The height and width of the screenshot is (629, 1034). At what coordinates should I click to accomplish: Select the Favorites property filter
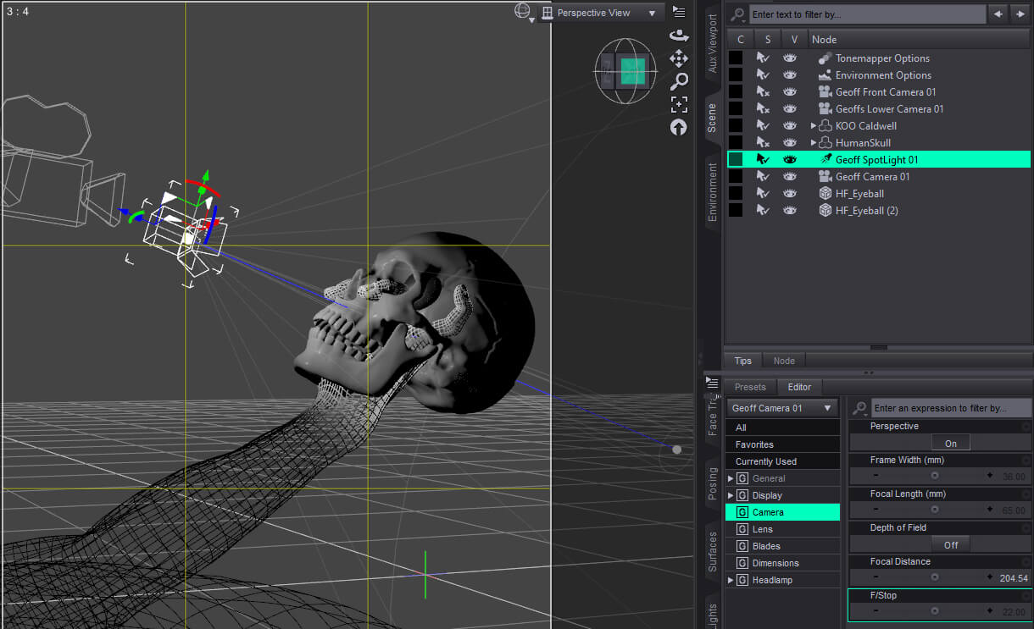782,444
